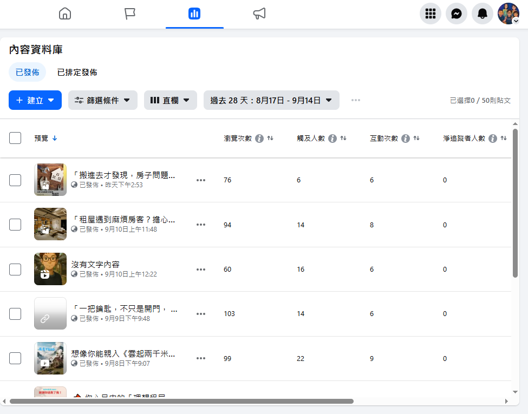Sort by 互動次數 using the arrows icon

pyautogui.click(x=416, y=139)
